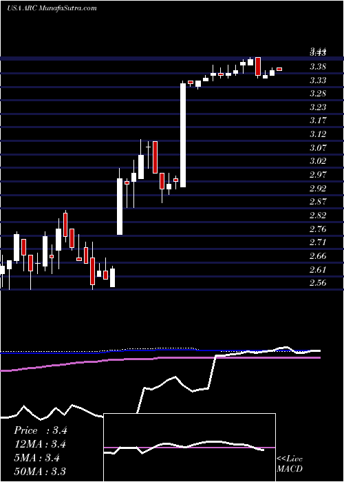This screenshot has height=482, width=344.
Task: Click the '<<Live MACD' label
Action: [x=290, y=464]
